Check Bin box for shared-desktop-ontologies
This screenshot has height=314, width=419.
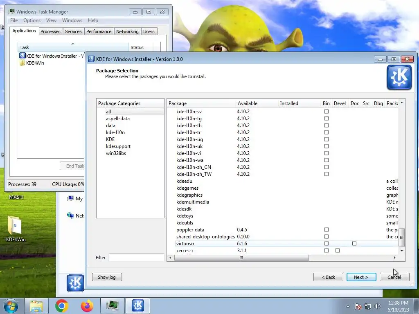pyautogui.click(x=326, y=237)
